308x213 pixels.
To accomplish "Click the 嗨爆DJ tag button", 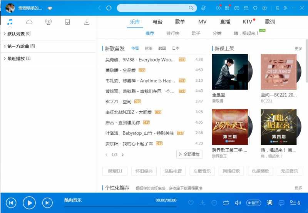I will pos(115,171).
